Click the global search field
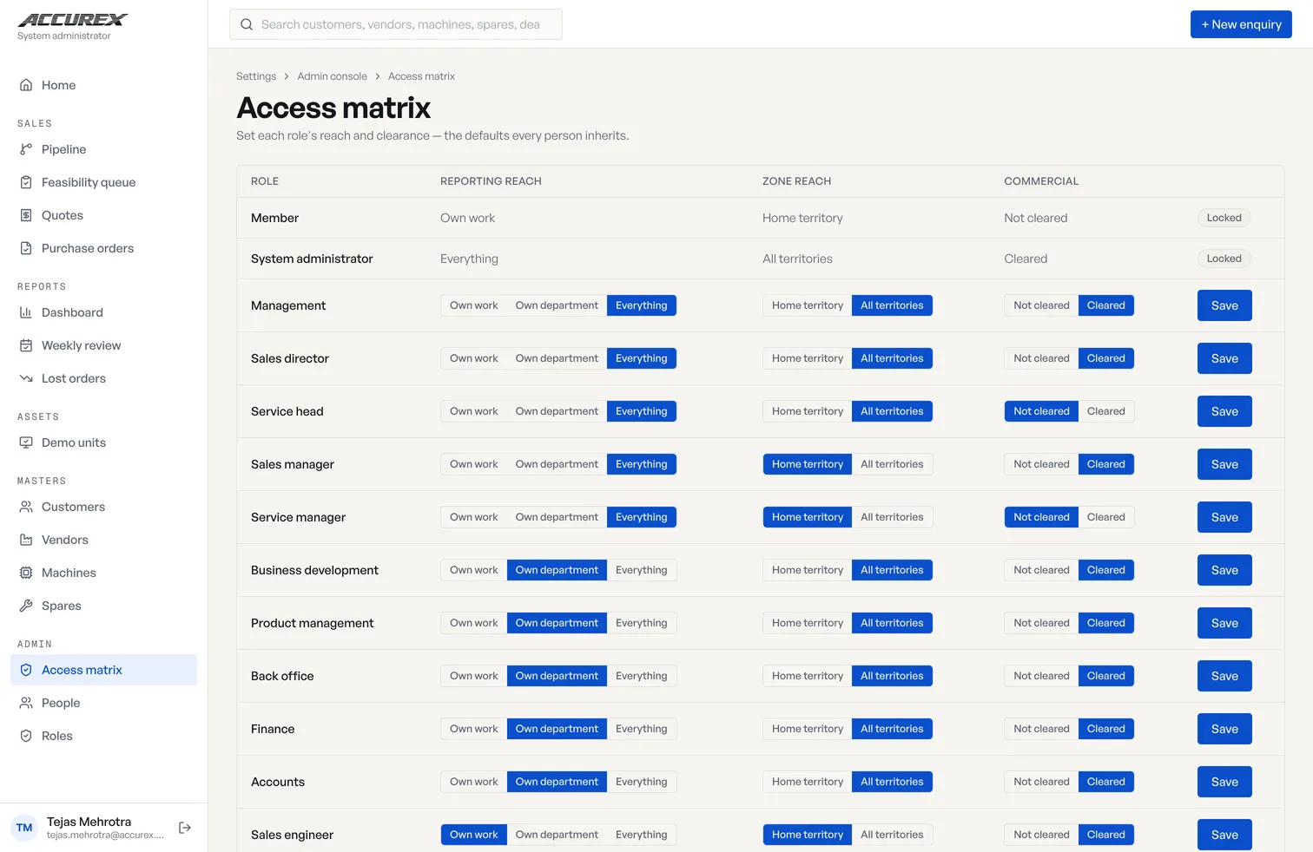Screen dimensions: 1313x852 (396, 24)
